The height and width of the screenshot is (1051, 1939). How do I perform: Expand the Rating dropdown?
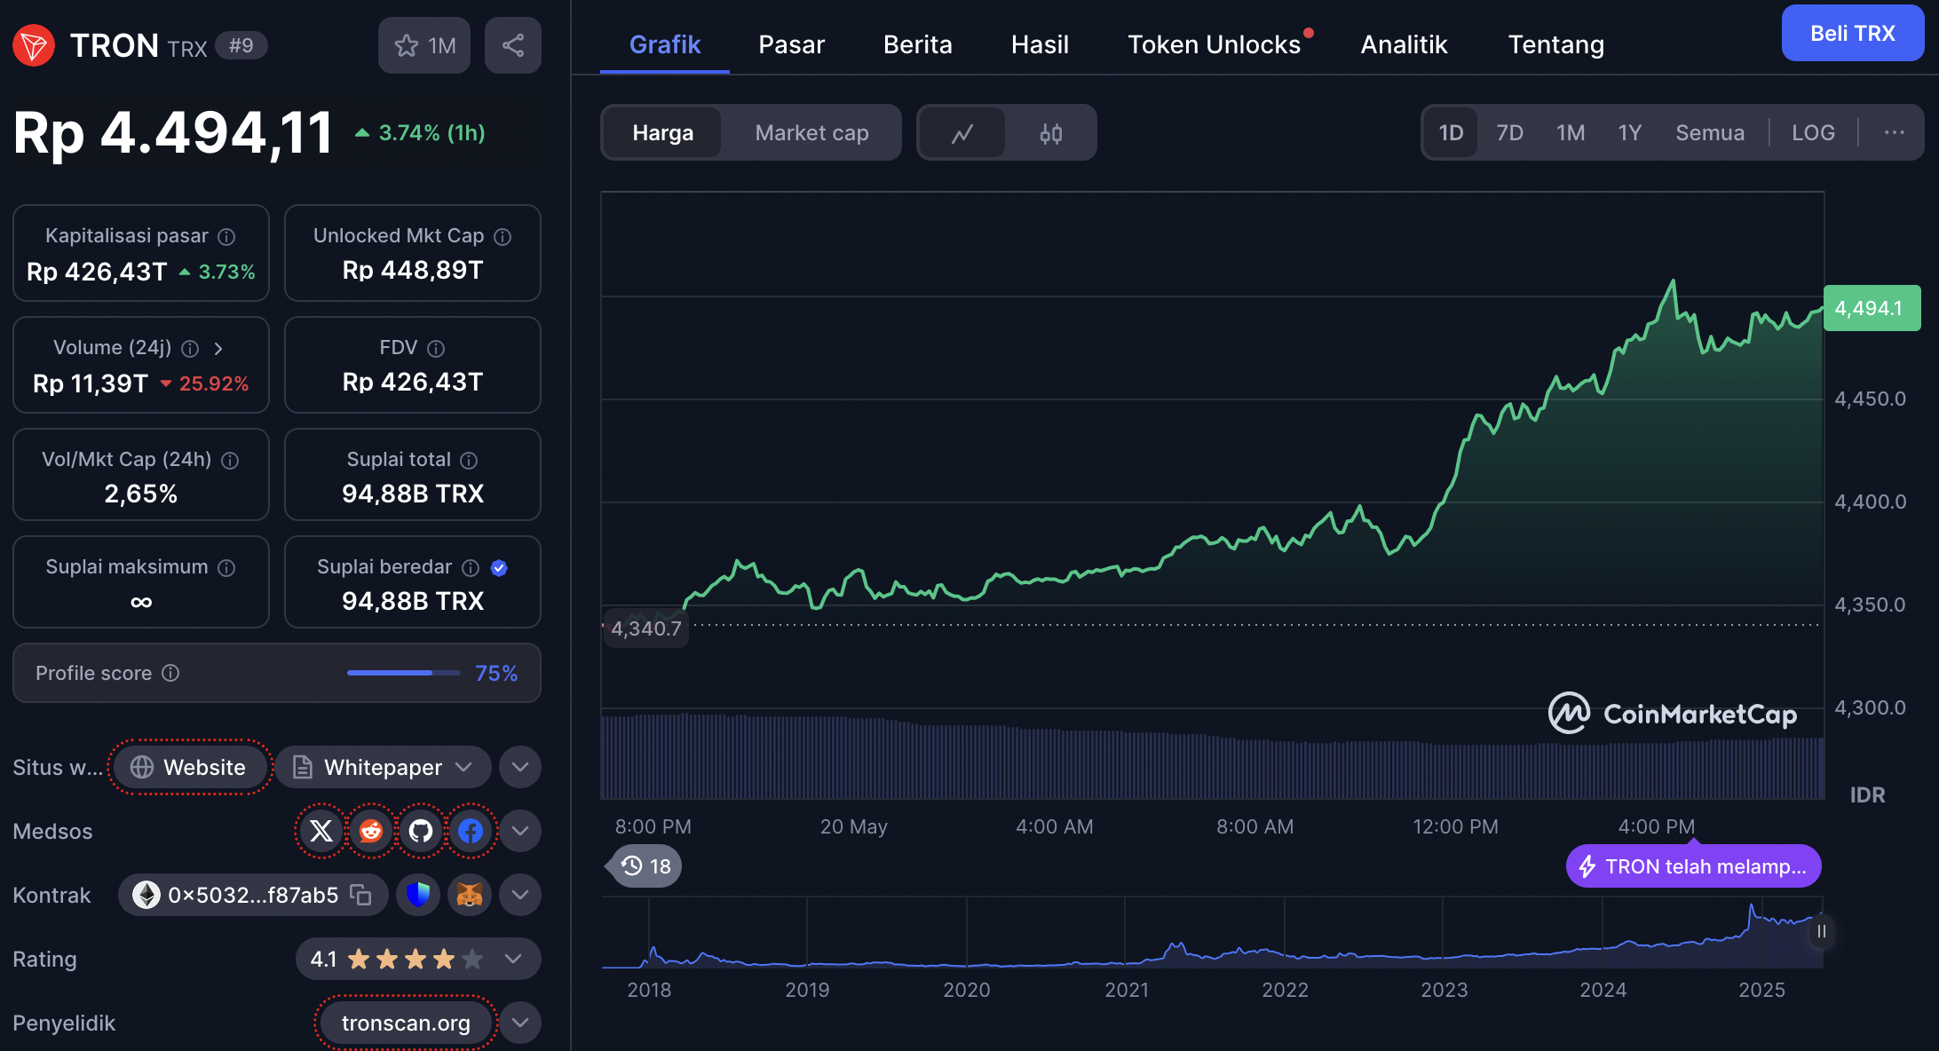[512, 959]
